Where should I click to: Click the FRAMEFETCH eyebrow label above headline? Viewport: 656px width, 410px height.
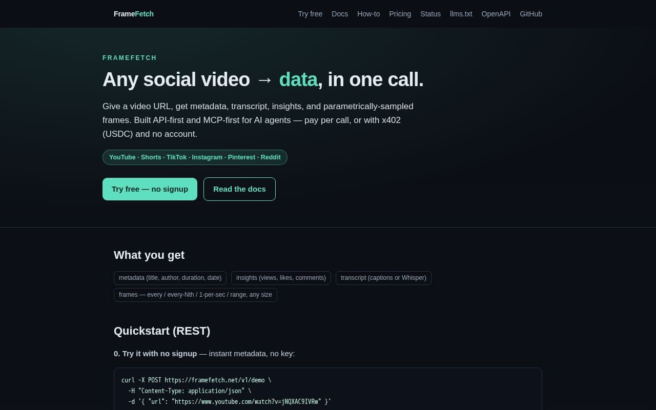coord(130,58)
